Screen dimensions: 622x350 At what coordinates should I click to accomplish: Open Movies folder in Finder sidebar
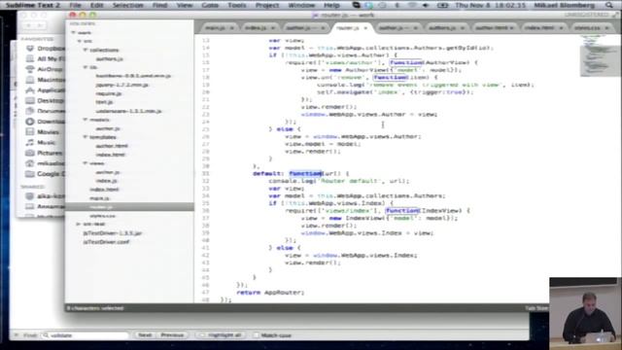tap(43, 132)
